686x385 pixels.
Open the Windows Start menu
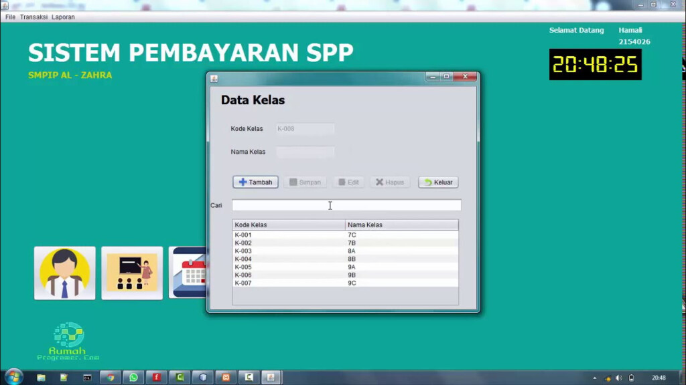(13, 377)
